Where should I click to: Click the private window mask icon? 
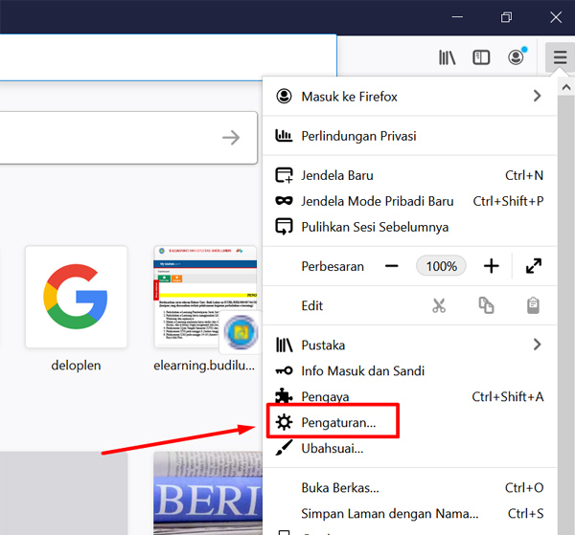coord(284,201)
